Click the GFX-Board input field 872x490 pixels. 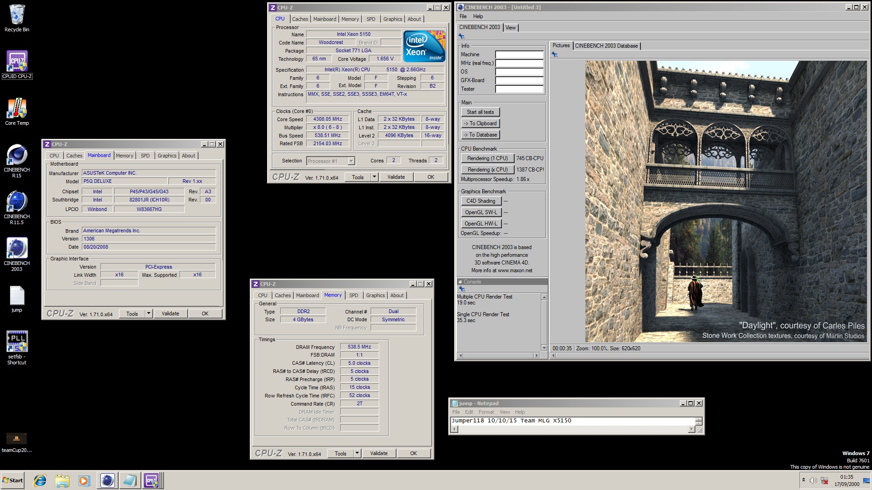pos(519,80)
